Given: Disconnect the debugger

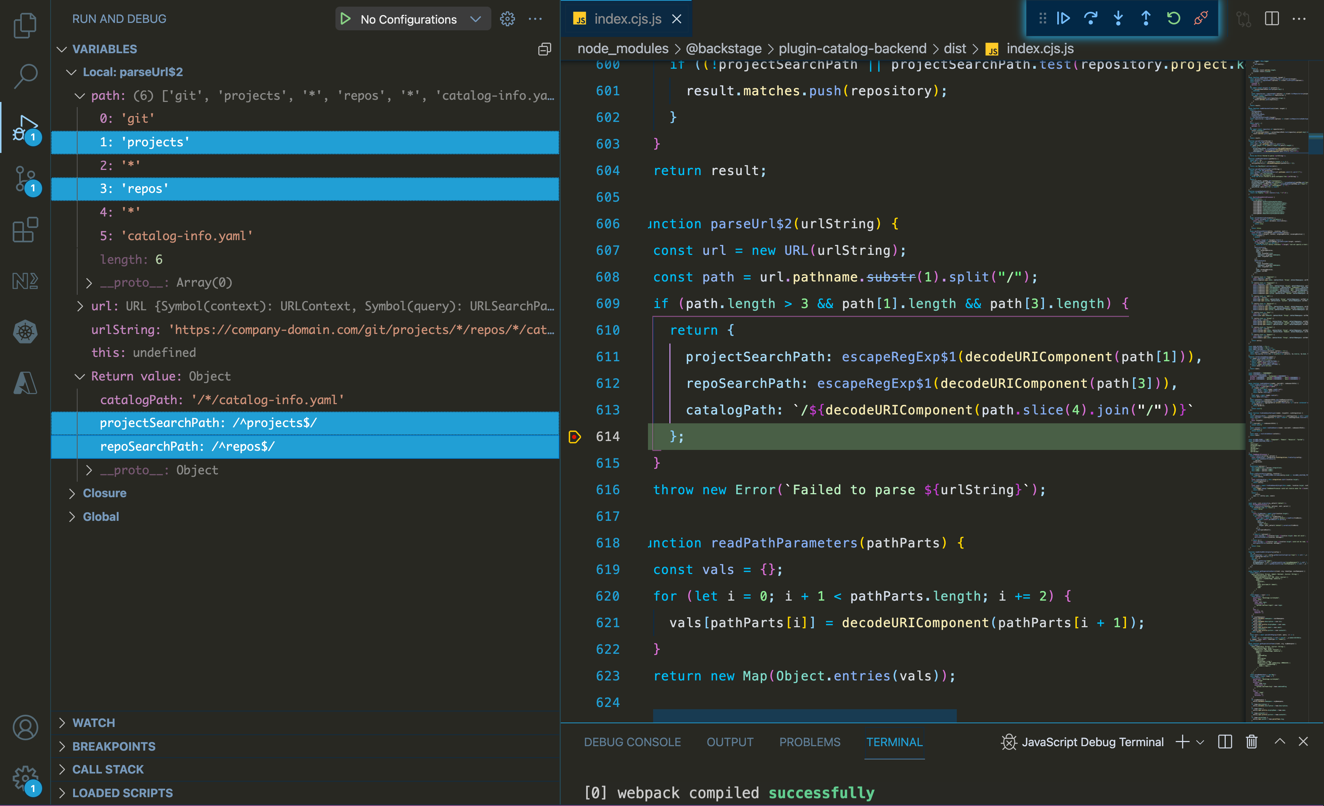Looking at the screenshot, I should [1201, 19].
